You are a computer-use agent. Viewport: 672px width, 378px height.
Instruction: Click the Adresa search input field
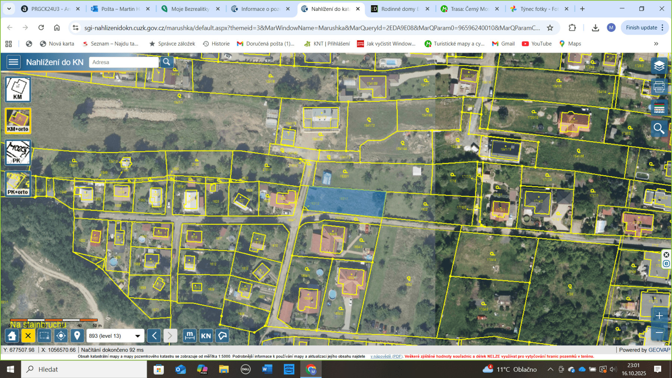point(123,62)
